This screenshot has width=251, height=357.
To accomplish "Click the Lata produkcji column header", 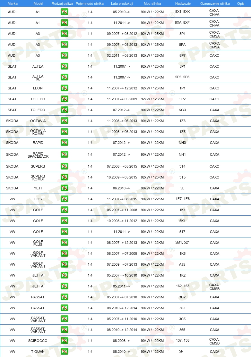I will pyautogui.click(x=122, y=4).
